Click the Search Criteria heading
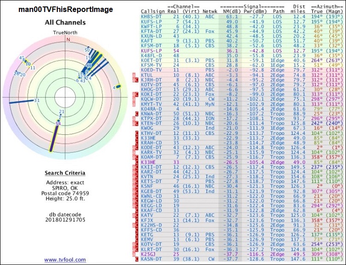 coord(65,173)
